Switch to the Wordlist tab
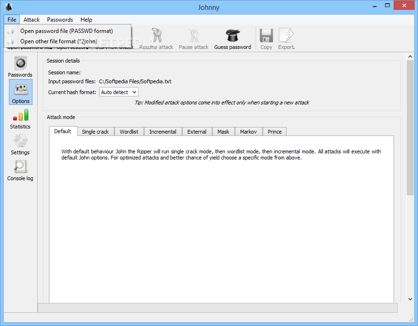Viewport: 418px width, 326px height. point(129,132)
